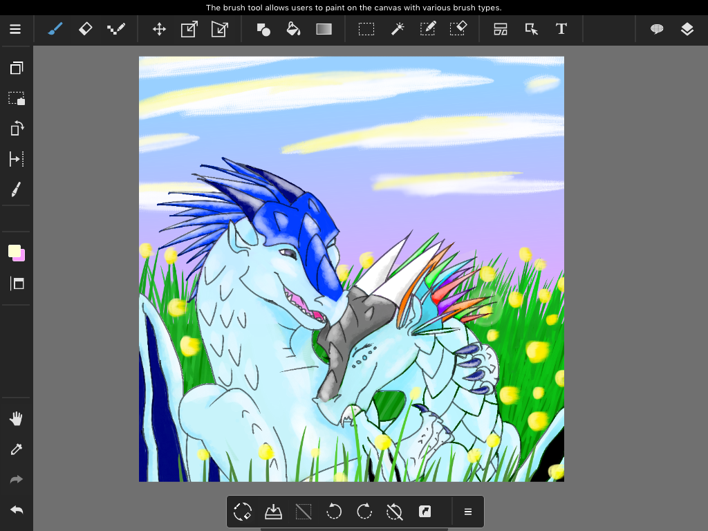708x531 pixels.
Task: Choose the Transform tool icon
Action: [x=189, y=29]
